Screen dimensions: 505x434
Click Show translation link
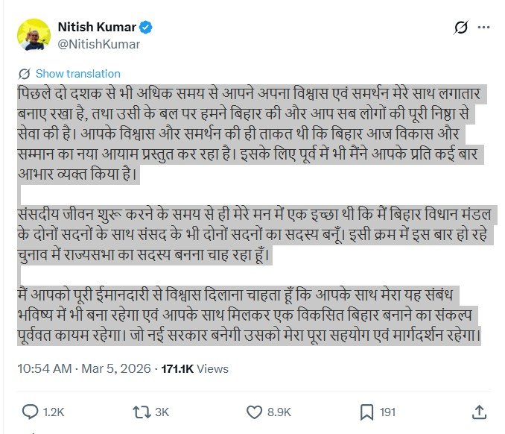(77, 74)
